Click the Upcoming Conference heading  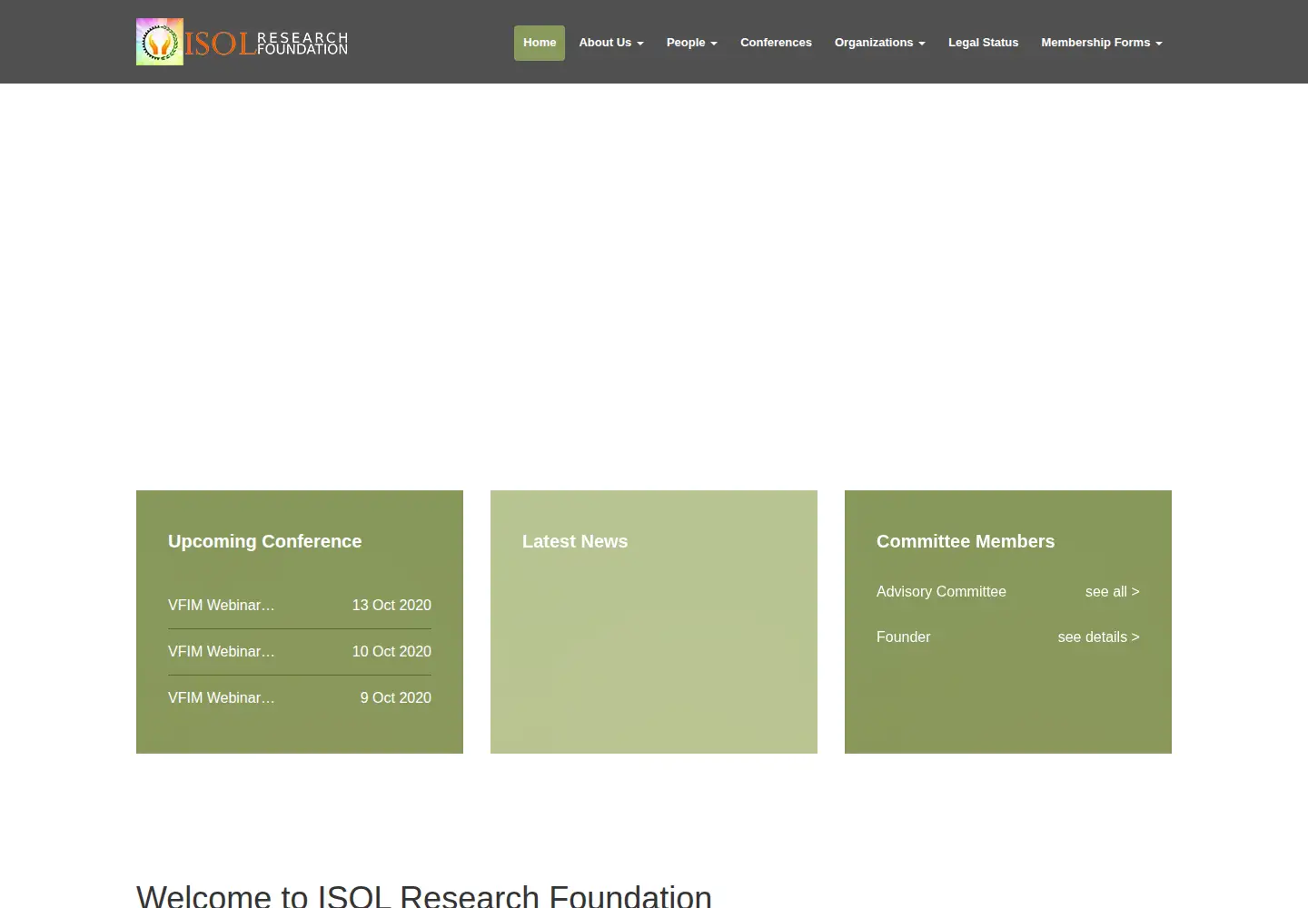[264, 541]
